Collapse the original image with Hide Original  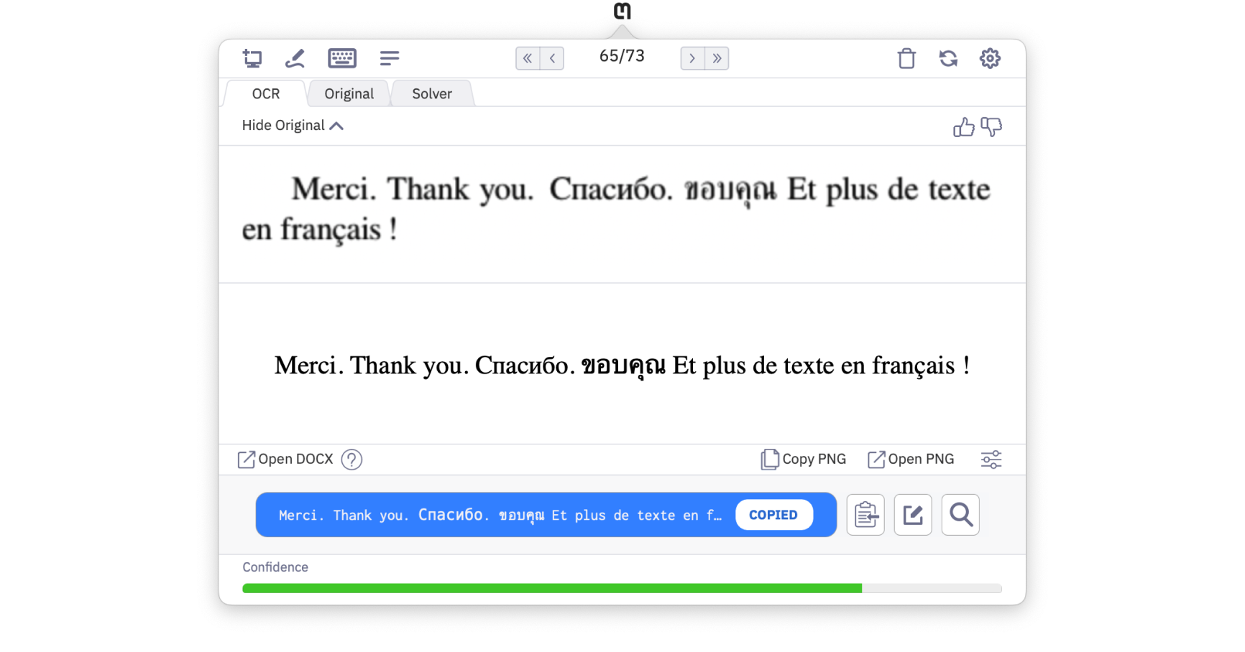pyautogui.click(x=292, y=125)
